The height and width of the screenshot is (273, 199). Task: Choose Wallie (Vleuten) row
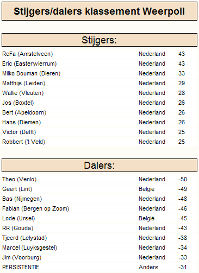[100, 93]
